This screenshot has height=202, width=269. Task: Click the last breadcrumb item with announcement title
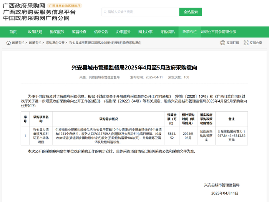click(105, 43)
